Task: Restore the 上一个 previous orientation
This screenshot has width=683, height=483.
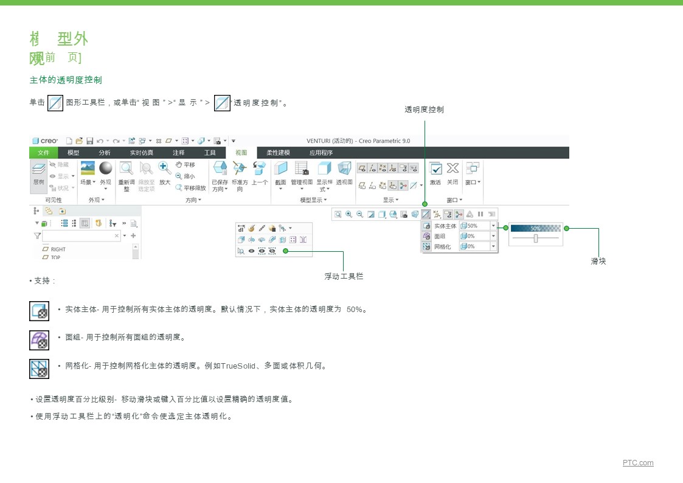Action: pyautogui.click(x=260, y=173)
